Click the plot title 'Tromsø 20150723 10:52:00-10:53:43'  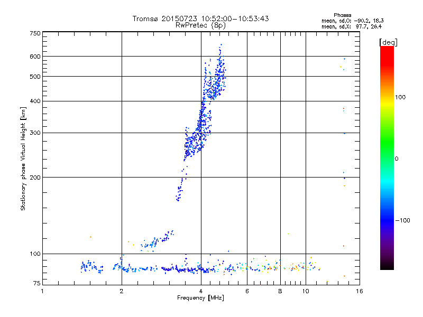pos(200,18)
